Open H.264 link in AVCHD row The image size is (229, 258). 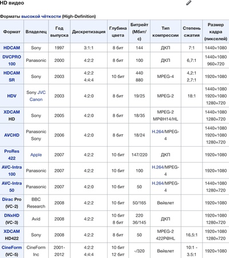pos(157,132)
